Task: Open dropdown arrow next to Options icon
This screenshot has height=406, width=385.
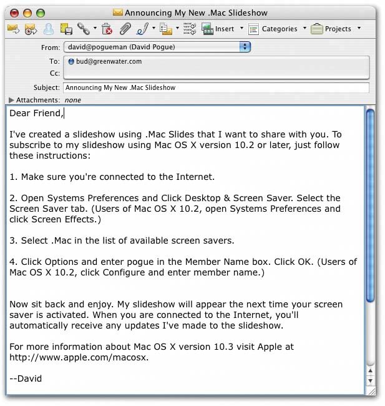Action: pyautogui.click(x=177, y=27)
